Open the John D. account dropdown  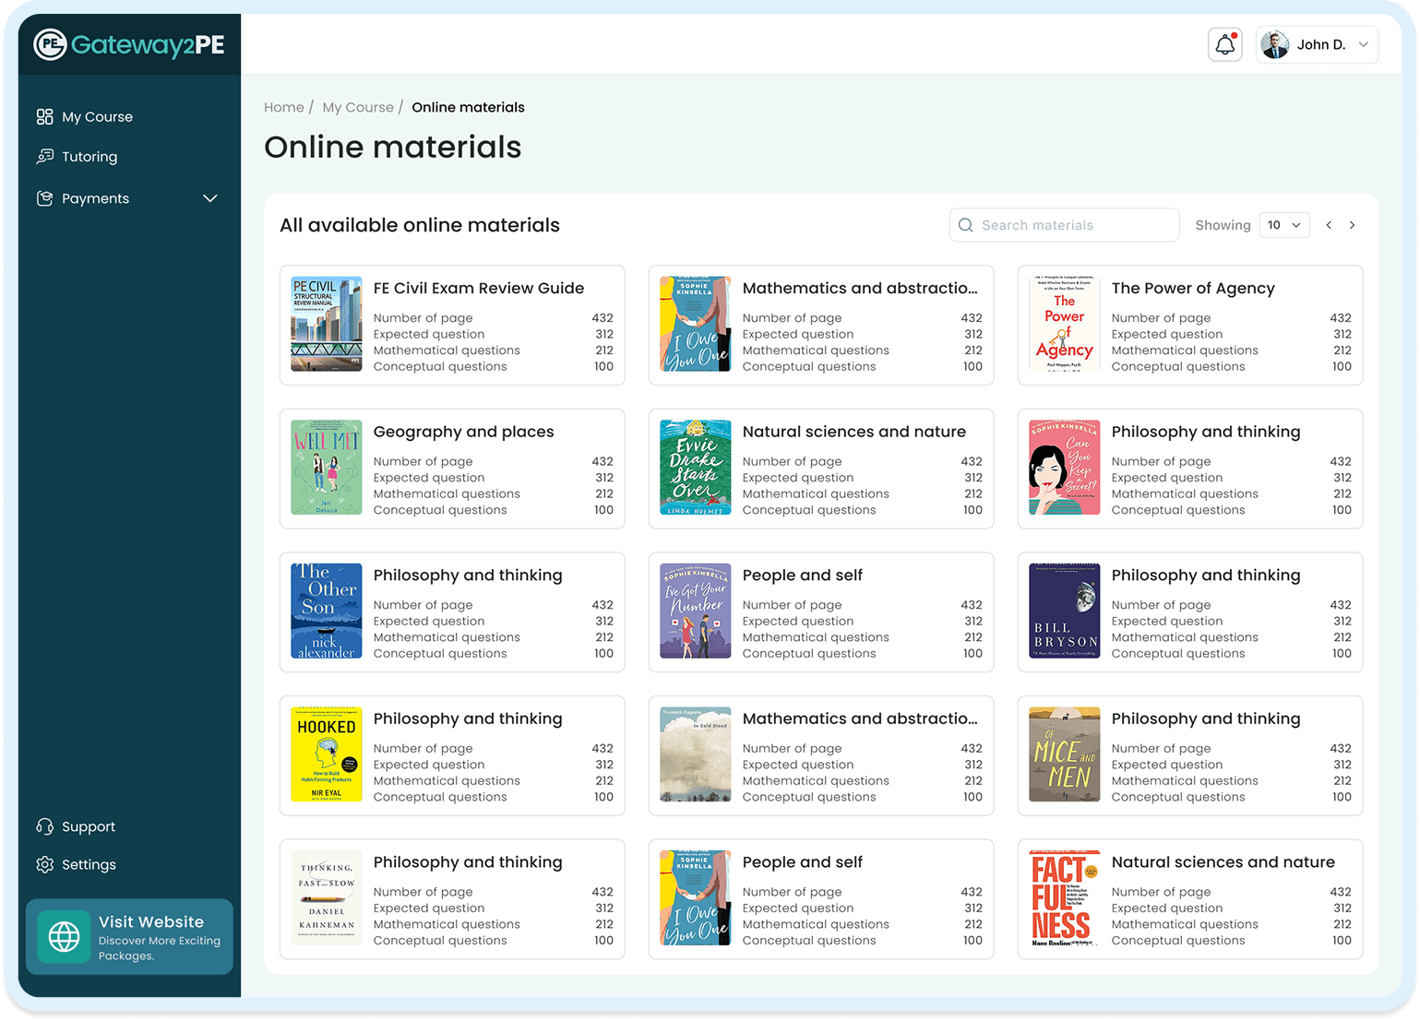click(x=1317, y=44)
